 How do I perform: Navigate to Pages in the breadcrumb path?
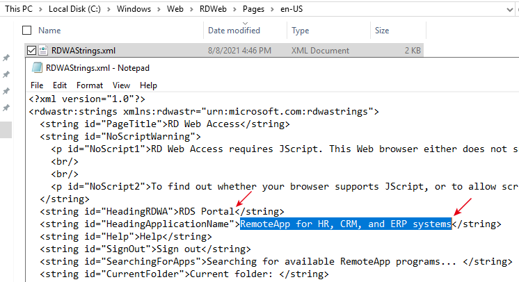pyautogui.click(x=253, y=9)
